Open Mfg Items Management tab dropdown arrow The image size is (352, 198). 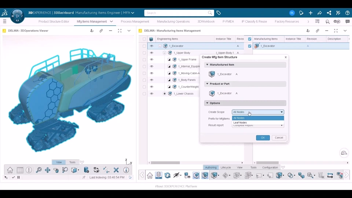111,22
